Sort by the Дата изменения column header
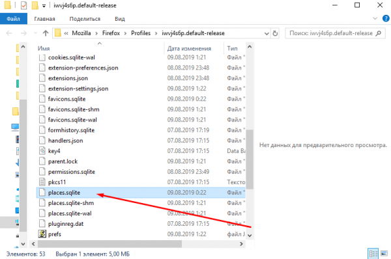Viewport: 391px width, 259px height. (x=189, y=48)
